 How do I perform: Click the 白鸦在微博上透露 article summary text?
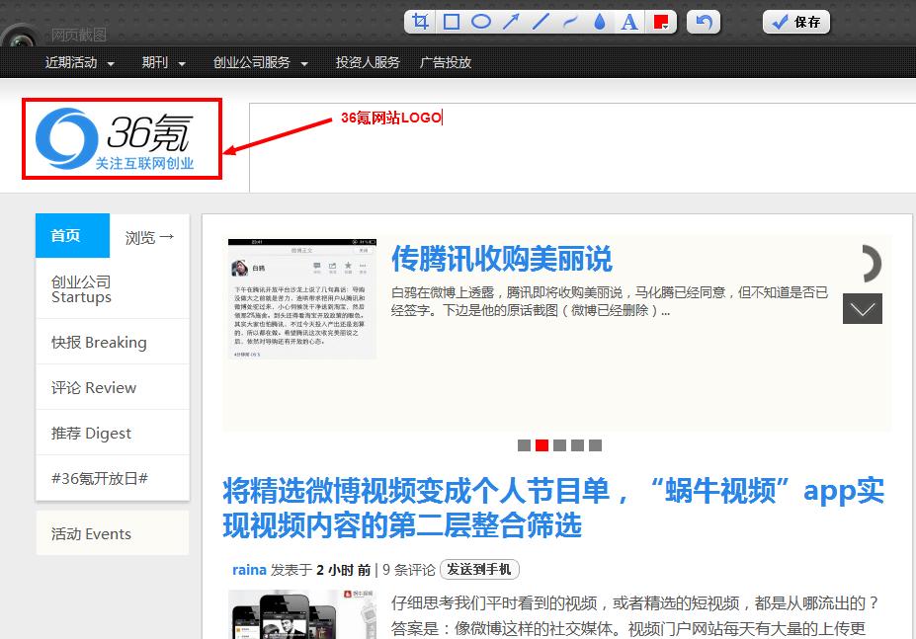(x=610, y=301)
